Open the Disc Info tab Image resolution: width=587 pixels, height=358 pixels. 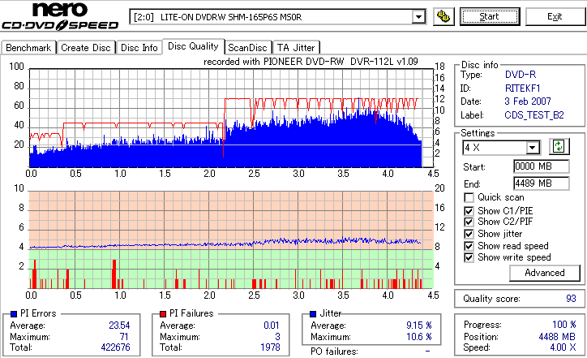point(139,48)
